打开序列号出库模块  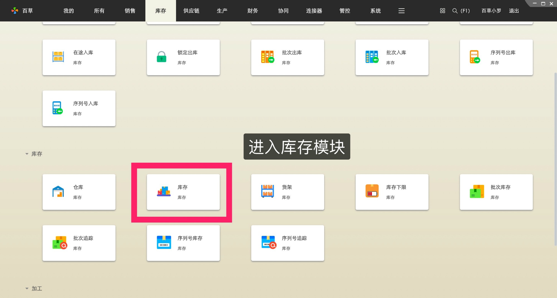coord(496,57)
